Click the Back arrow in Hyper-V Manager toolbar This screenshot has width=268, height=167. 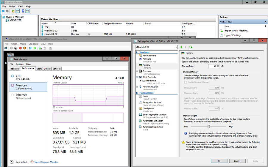(3, 11)
